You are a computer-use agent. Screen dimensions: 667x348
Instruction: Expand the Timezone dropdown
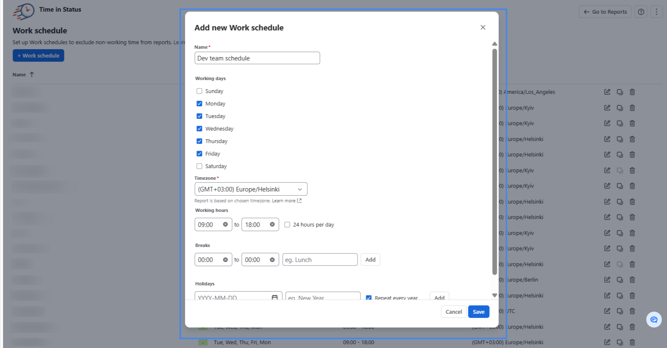coord(251,189)
